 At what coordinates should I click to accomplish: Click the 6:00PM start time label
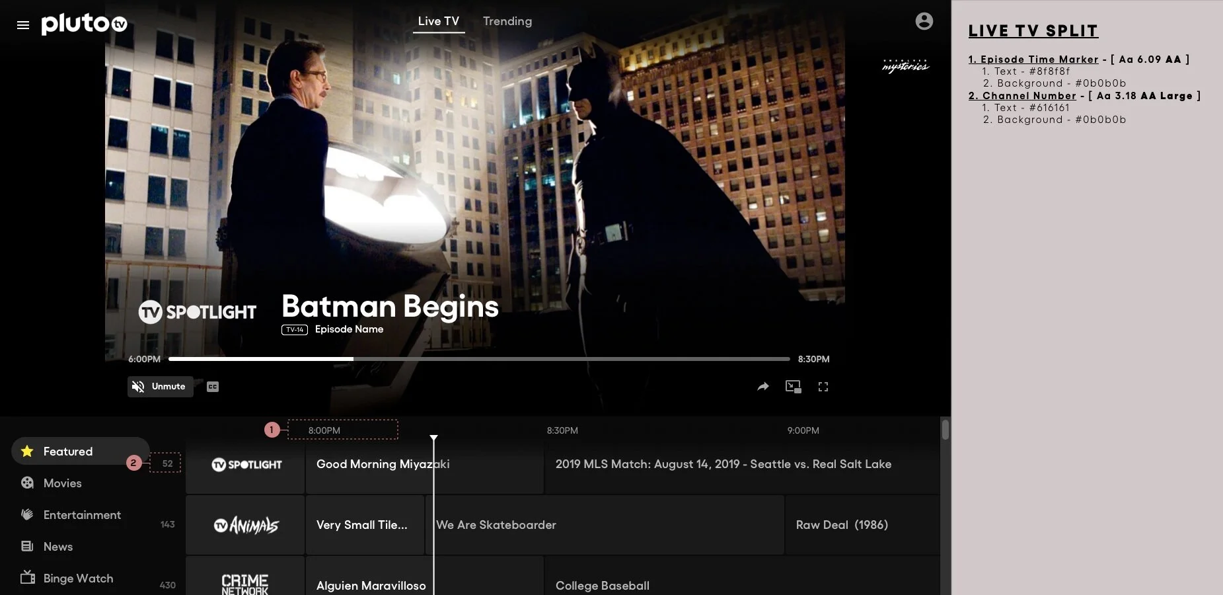144,359
